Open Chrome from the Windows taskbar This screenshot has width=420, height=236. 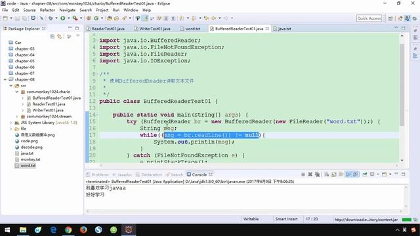68,229
